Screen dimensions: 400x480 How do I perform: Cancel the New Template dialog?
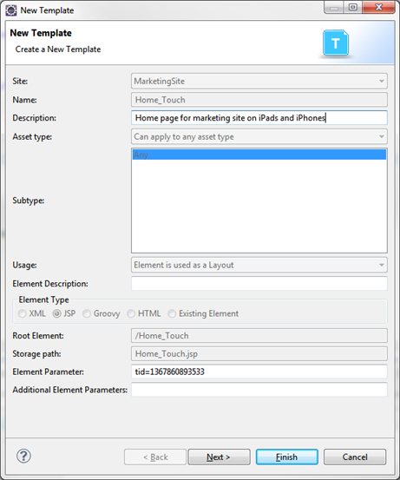point(355,457)
